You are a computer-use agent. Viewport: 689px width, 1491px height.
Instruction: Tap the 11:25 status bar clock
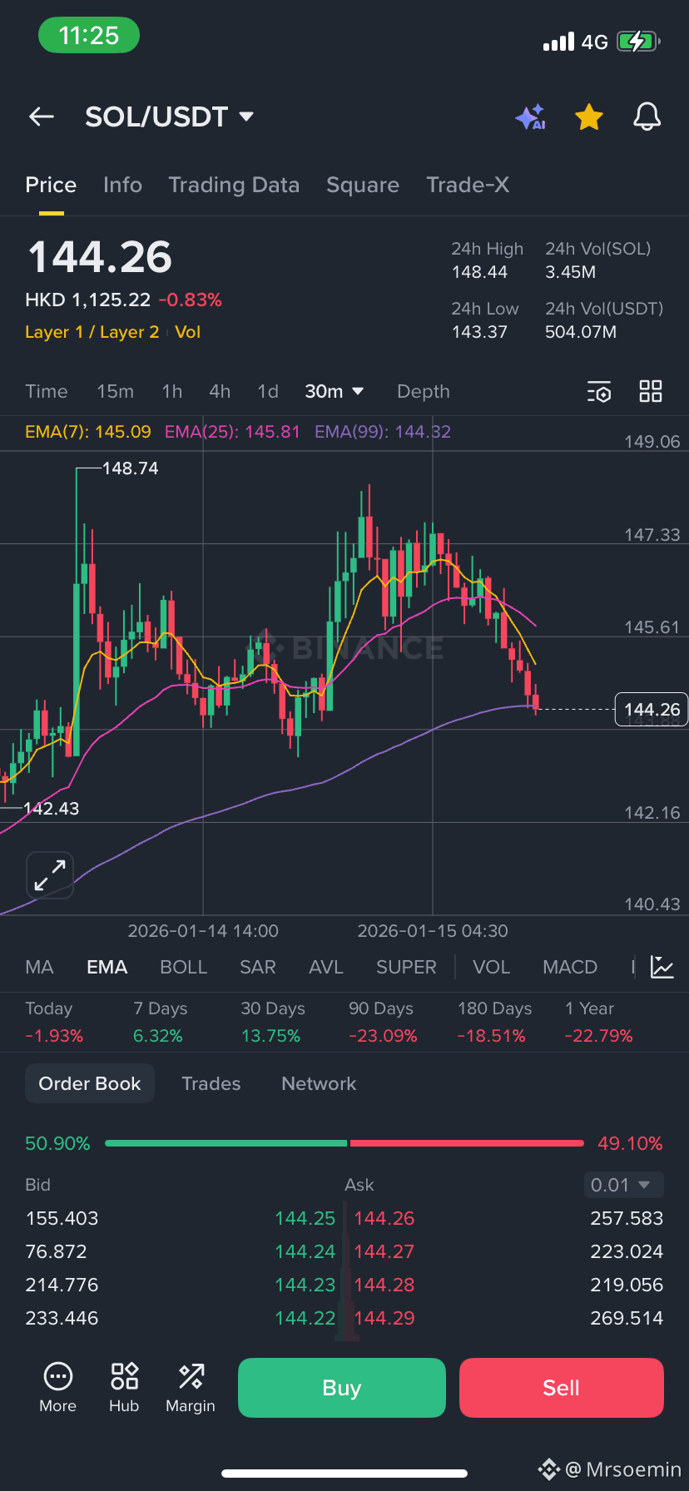coord(89,35)
